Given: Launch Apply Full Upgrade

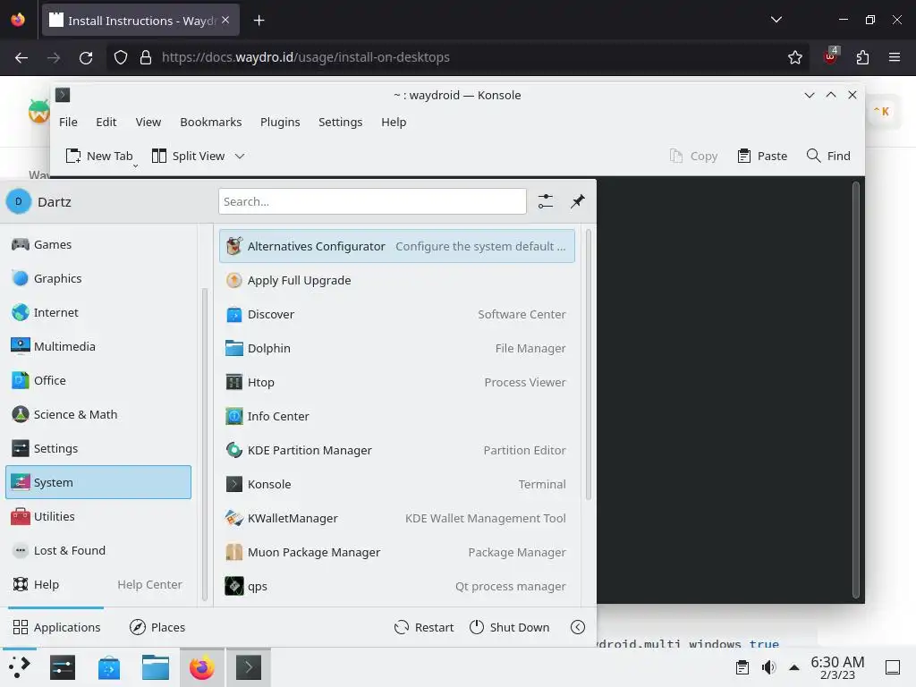Looking at the screenshot, I should 396,280.
